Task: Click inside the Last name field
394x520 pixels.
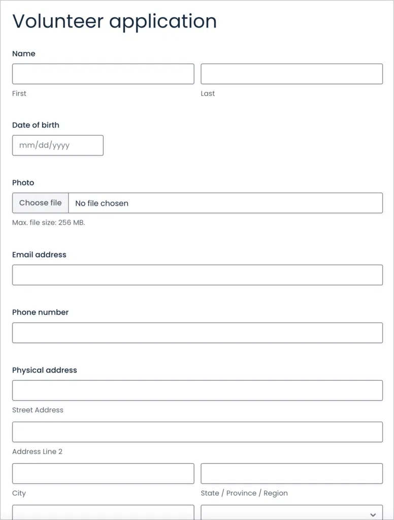Action: coord(291,73)
